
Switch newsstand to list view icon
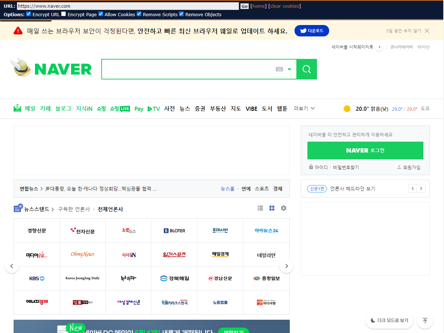pyautogui.click(x=260, y=208)
